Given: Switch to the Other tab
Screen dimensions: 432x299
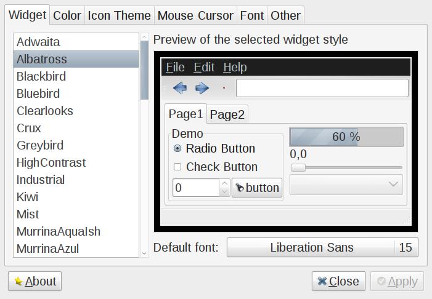Looking at the screenshot, I should [x=285, y=15].
